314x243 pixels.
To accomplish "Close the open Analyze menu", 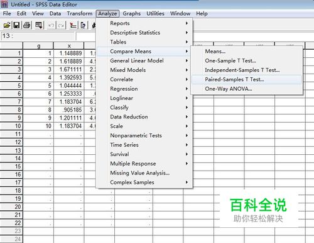I will pyautogui.click(x=107, y=13).
